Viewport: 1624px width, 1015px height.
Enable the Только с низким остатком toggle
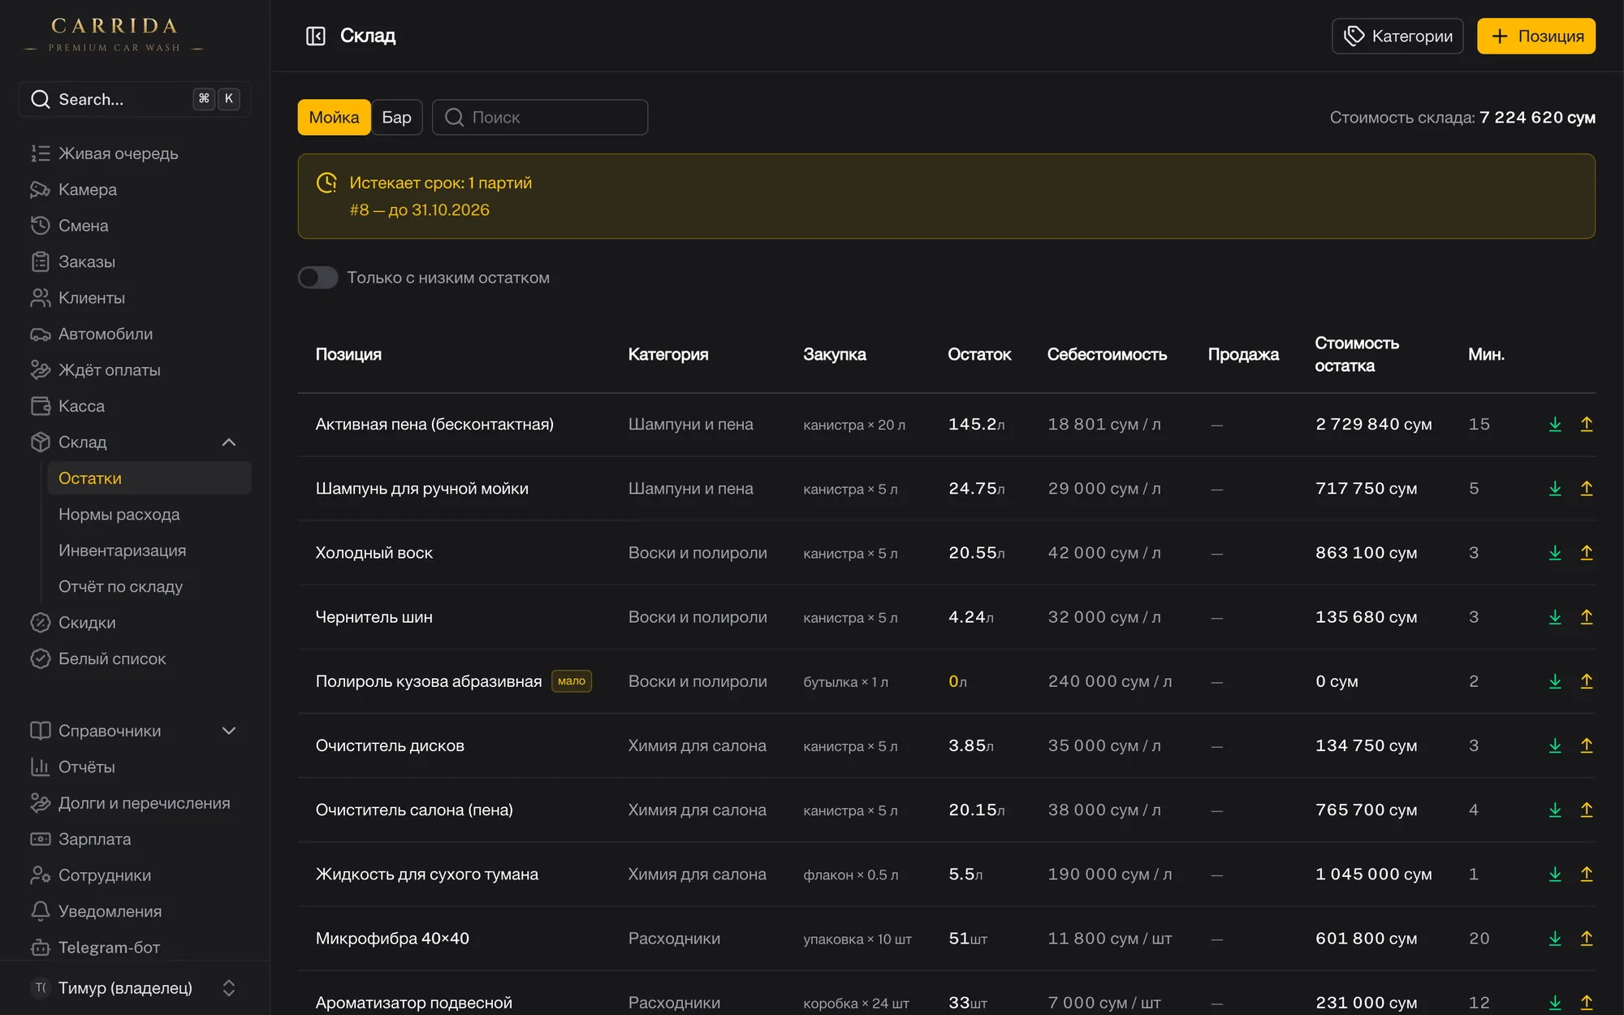click(317, 278)
